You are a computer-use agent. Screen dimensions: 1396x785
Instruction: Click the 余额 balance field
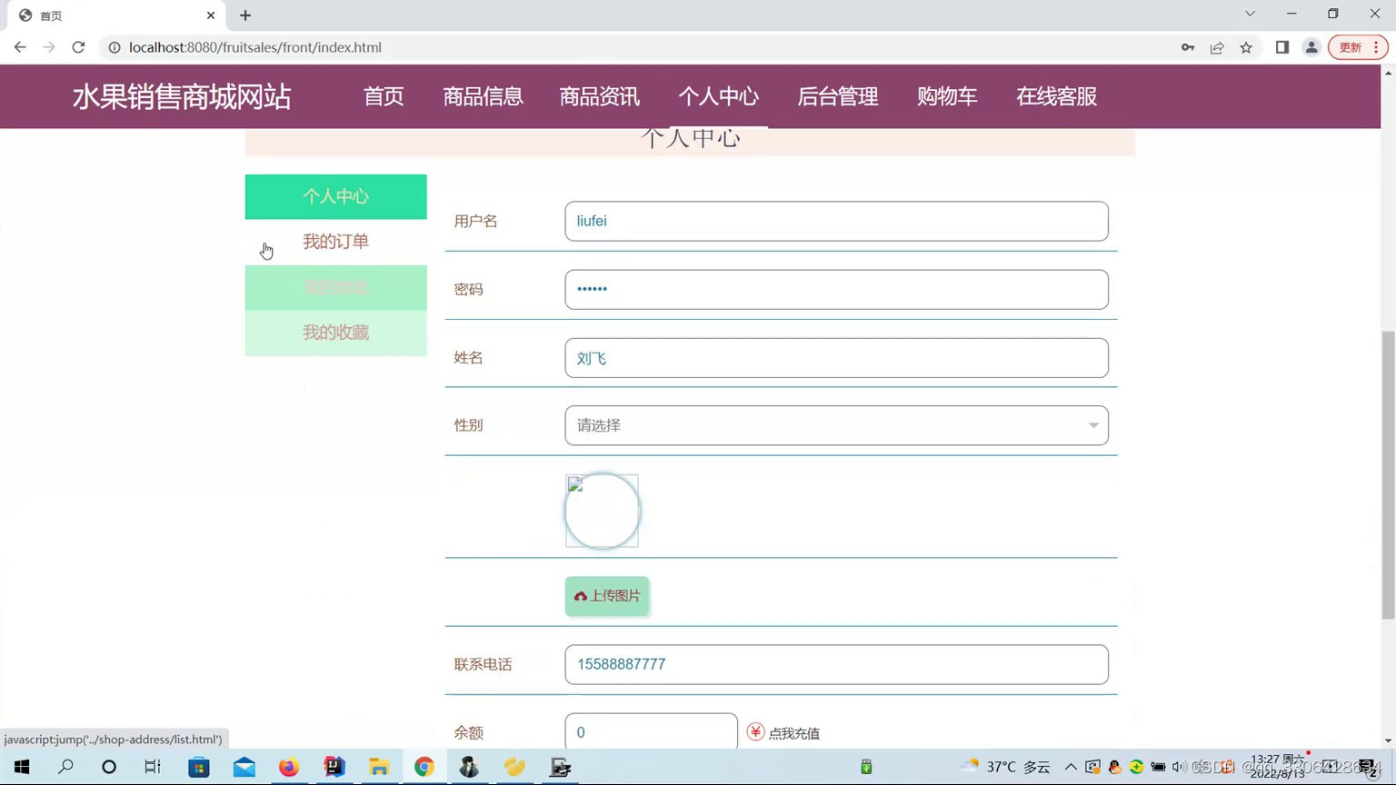click(x=651, y=731)
